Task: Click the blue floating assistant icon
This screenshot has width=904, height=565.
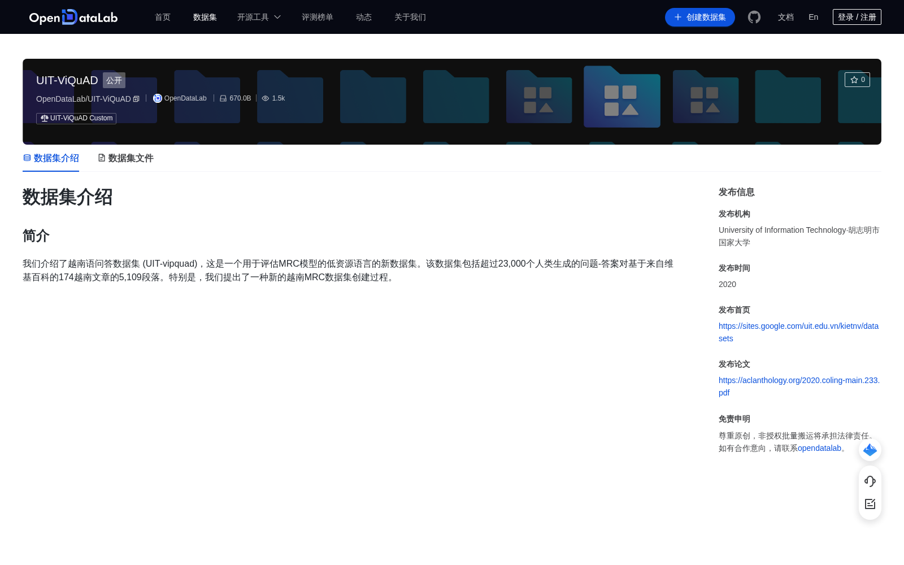Action: [870, 450]
